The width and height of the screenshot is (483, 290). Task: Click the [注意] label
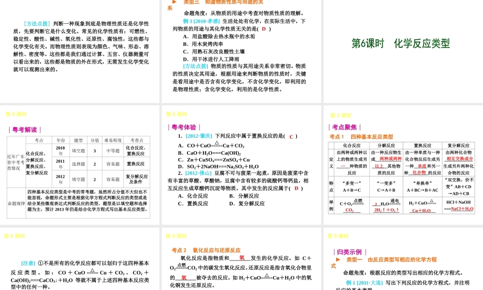28,263
